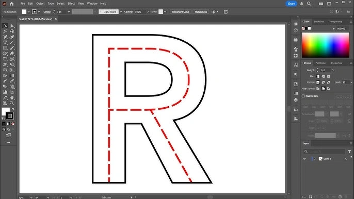This screenshot has width=354, height=199.
Task: Open the 3 pt. Round brush dropdown
Action: (121, 12)
